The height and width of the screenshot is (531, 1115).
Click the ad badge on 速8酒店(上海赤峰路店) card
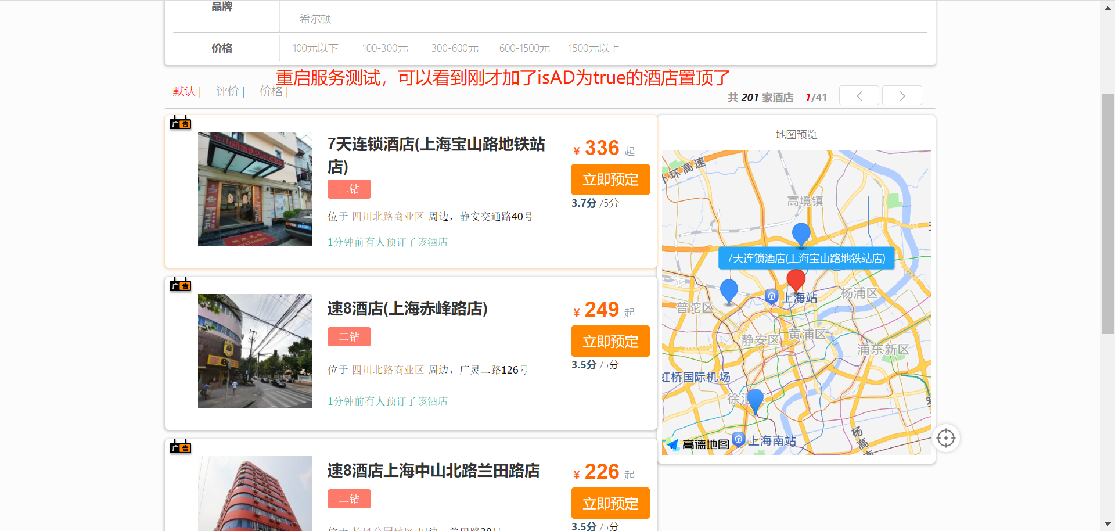coord(181,285)
